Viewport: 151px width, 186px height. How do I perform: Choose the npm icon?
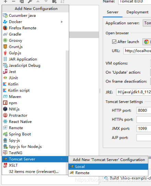pos(5,103)
